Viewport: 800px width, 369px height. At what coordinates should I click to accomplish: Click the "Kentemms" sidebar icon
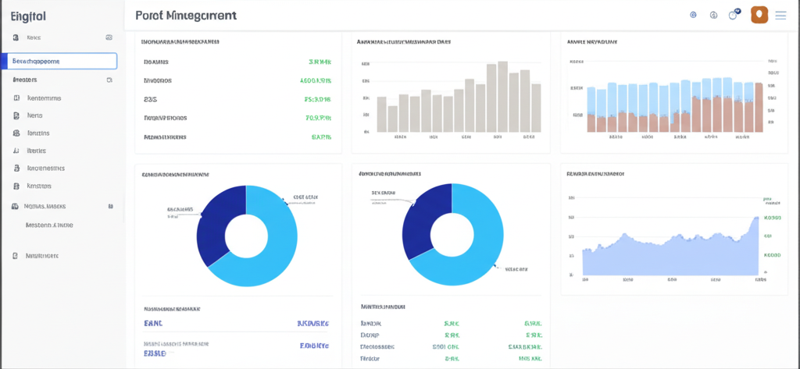click(x=16, y=98)
